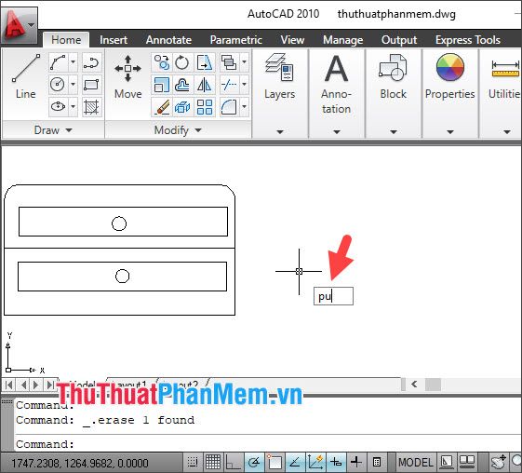Toggle Quick Properties in the status bar

tap(377, 462)
